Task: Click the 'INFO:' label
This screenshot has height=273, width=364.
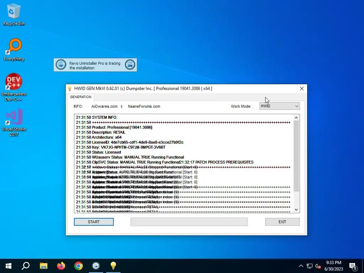Action: pyautogui.click(x=78, y=106)
